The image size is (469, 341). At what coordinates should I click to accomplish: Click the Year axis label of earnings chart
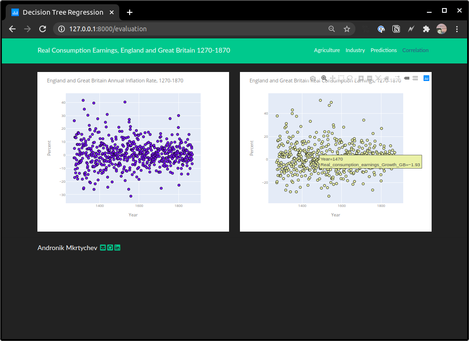pos(336,215)
